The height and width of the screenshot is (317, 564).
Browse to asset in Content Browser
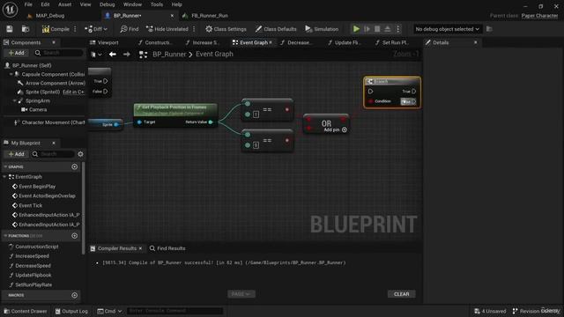(26, 29)
